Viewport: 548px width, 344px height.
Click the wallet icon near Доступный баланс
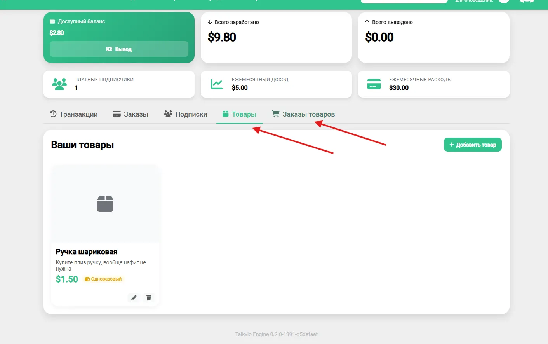(52, 21)
